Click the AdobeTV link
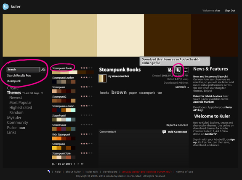This screenshot has height=180, width=242. (x=211, y=134)
